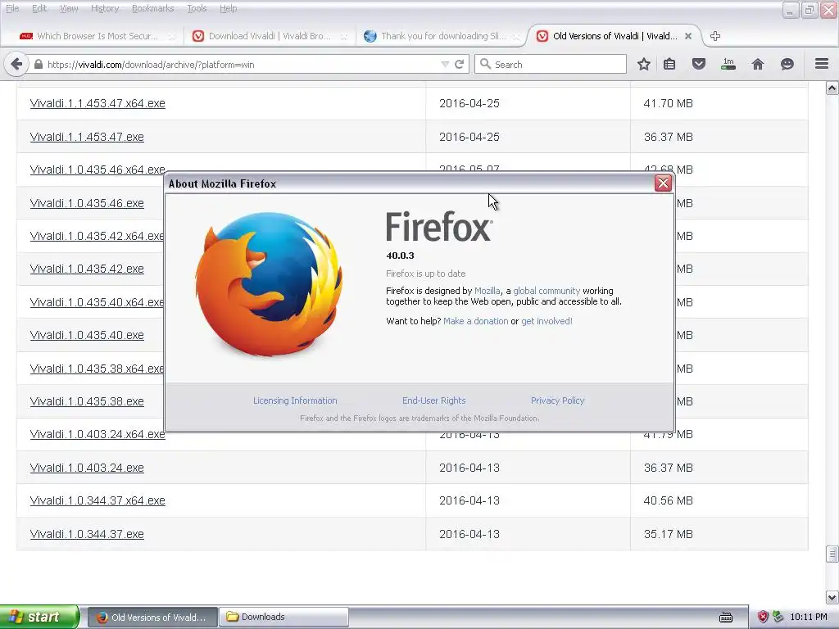Image resolution: width=839 pixels, height=629 pixels.
Task: Switch to Download Vivaldi tab
Action: tap(269, 36)
